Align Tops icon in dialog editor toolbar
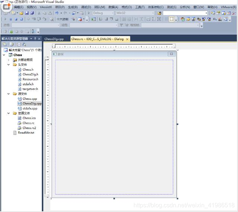238x212 pixels. (112, 19)
